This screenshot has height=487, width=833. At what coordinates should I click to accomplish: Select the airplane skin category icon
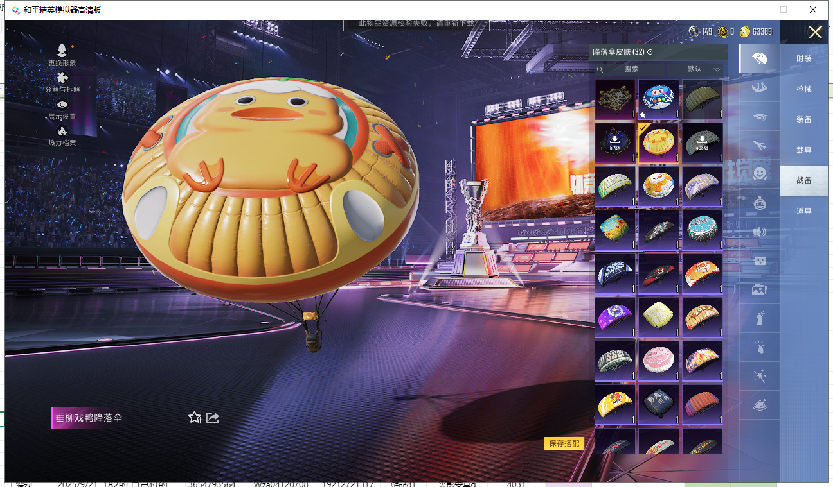[x=759, y=145]
